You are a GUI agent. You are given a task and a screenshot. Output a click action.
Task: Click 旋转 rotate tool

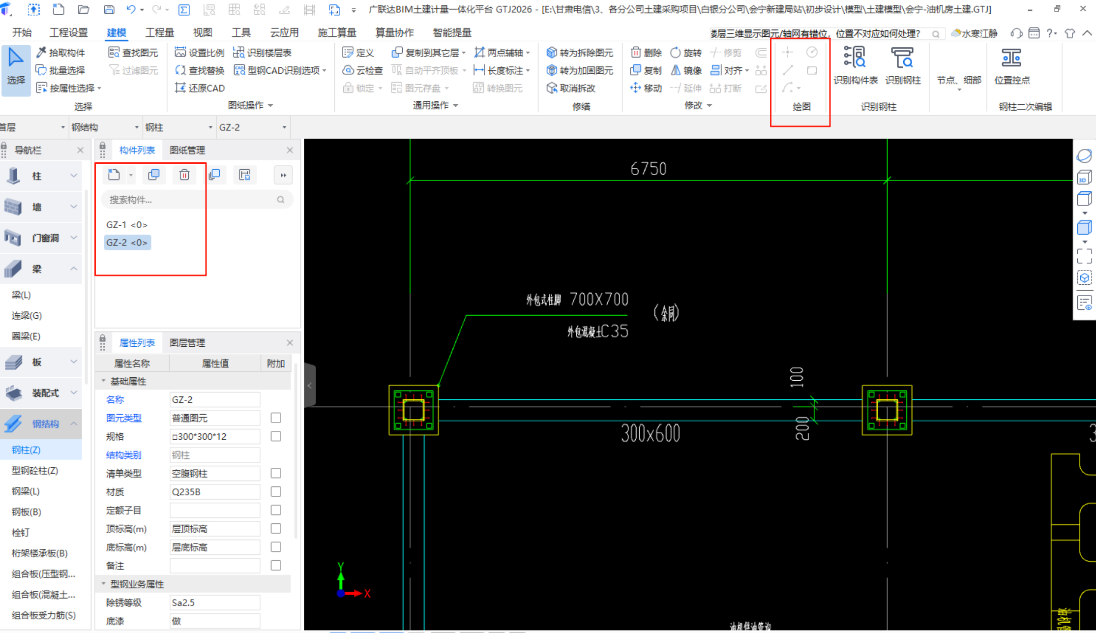pyautogui.click(x=686, y=53)
